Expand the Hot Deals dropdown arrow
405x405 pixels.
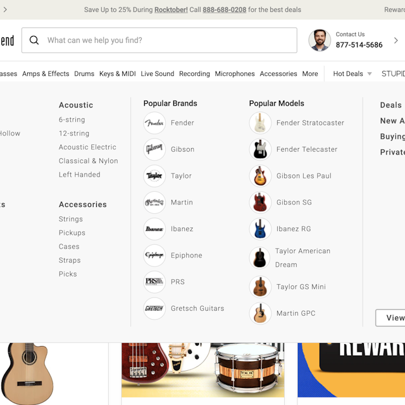[370, 74]
